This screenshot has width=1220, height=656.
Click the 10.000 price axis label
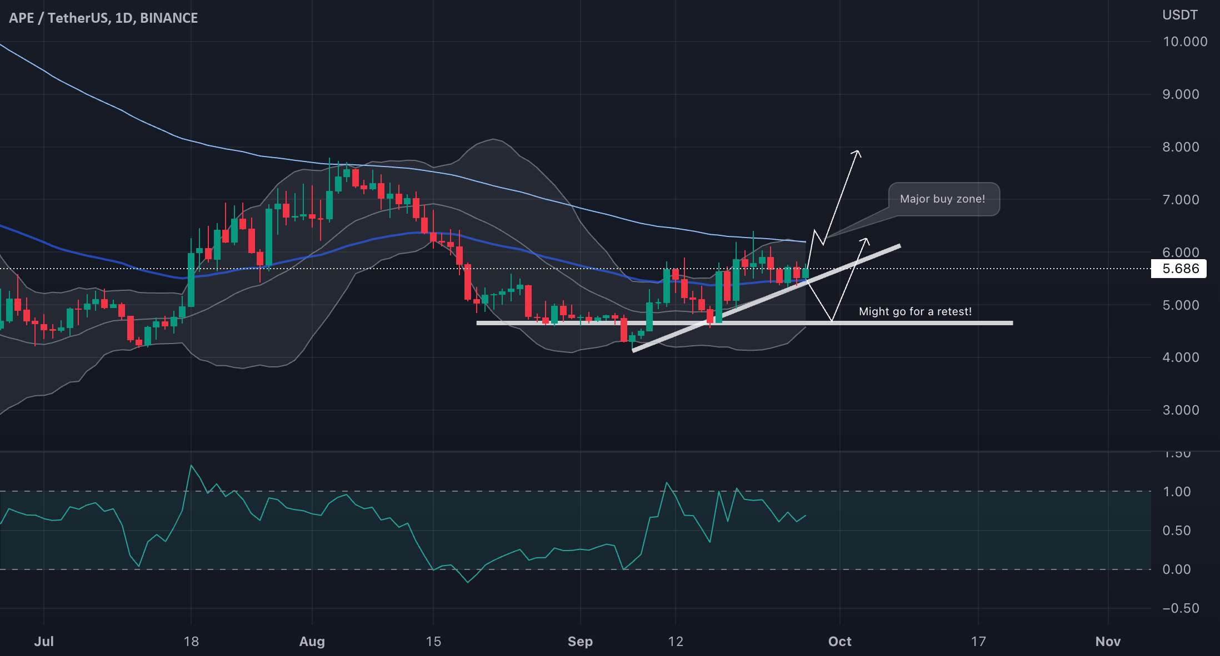click(x=1185, y=42)
